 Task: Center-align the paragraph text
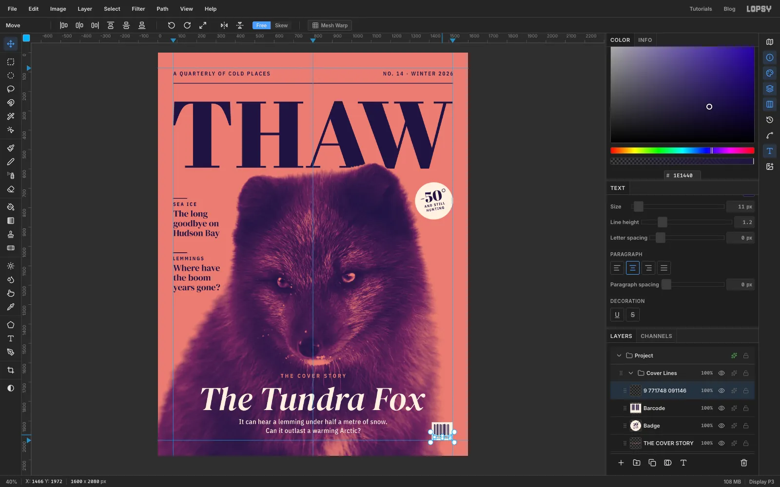pos(633,268)
